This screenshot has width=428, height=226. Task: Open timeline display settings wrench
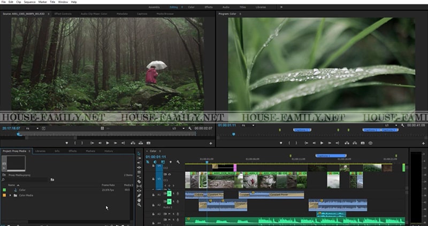[178, 162]
